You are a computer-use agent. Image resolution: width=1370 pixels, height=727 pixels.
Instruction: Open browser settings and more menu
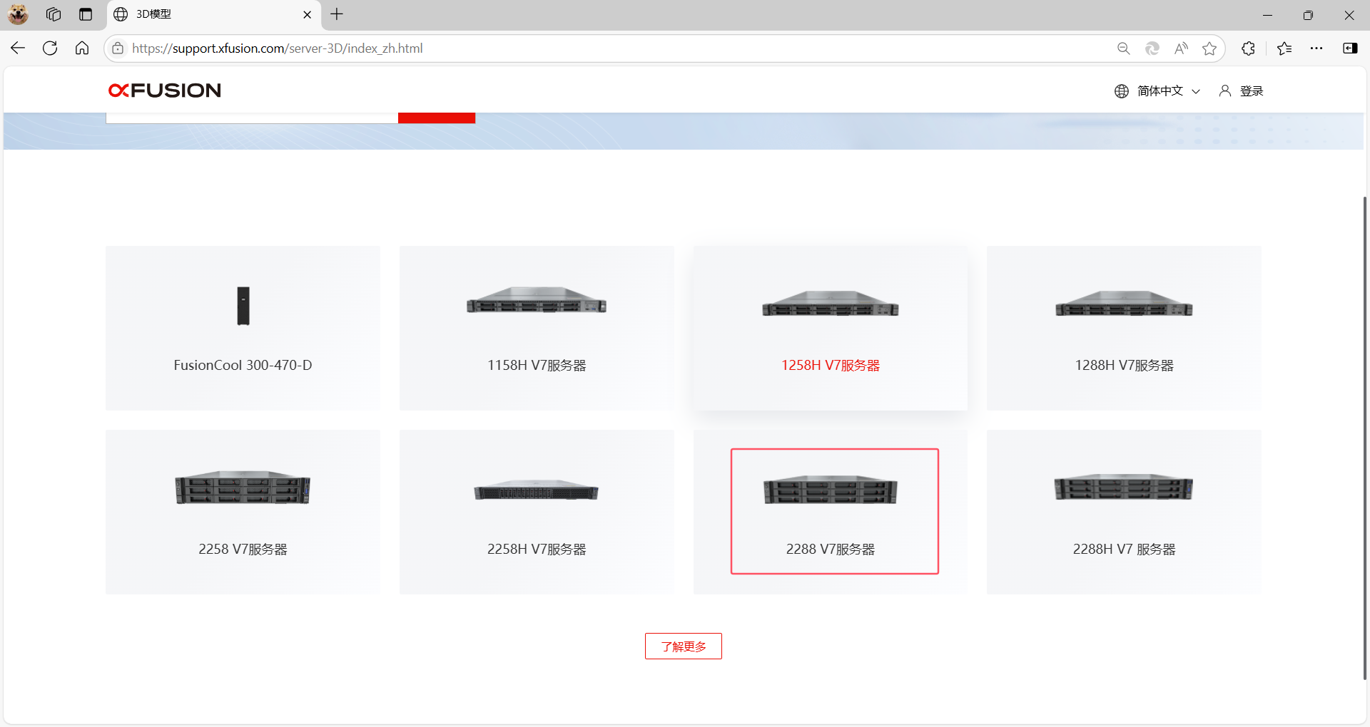[x=1316, y=48]
